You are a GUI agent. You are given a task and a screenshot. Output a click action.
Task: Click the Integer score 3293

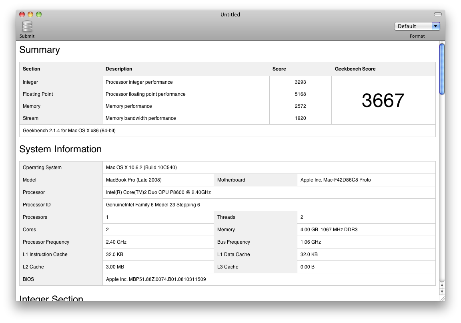[300, 82]
